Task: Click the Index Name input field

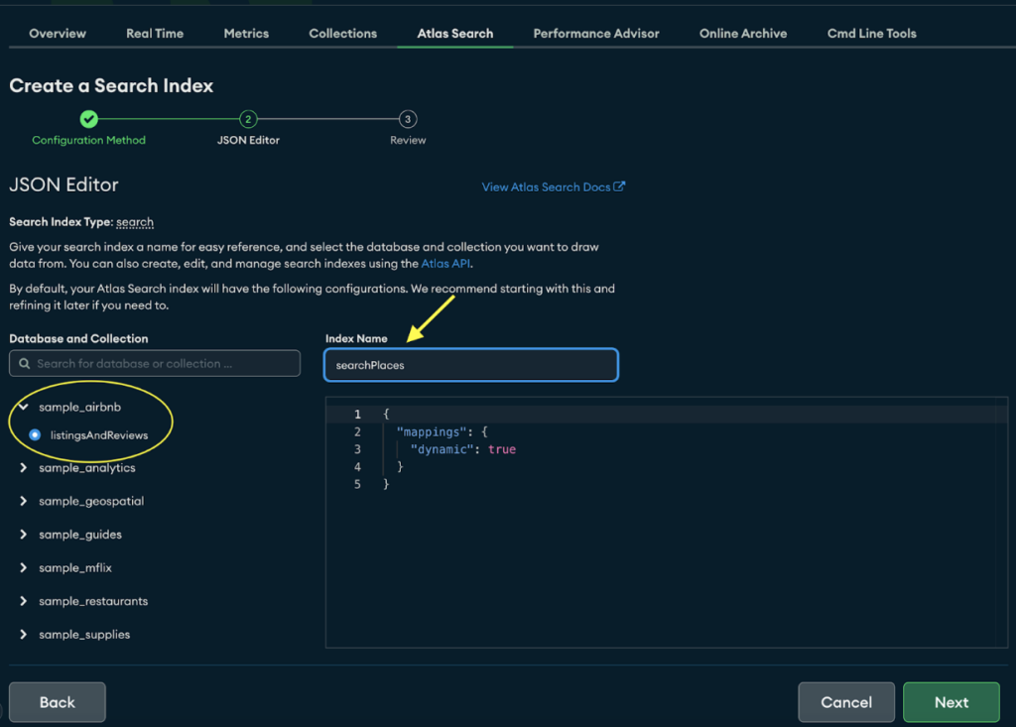Action: click(x=471, y=365)
